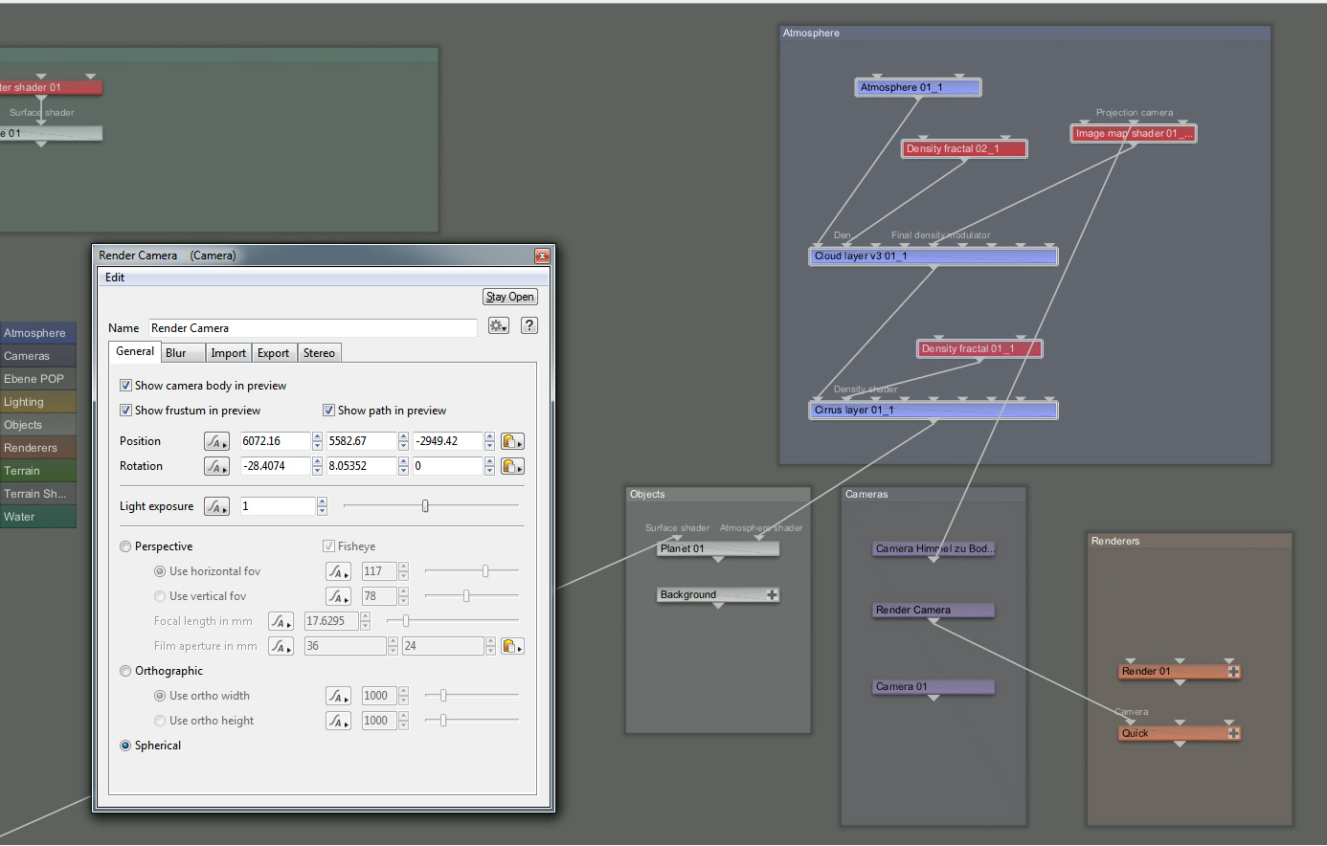Click the Name input field

312,328
